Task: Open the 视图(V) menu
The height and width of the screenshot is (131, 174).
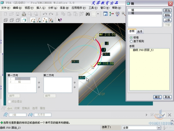Action: tap(29, 8)
